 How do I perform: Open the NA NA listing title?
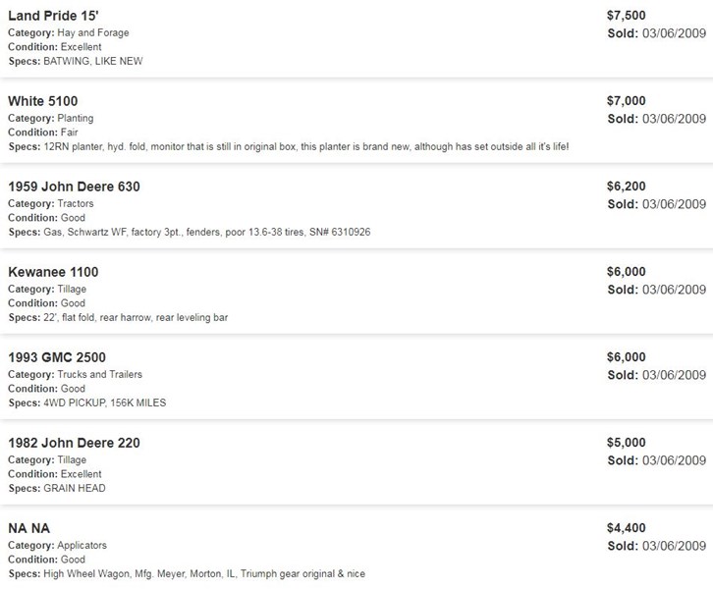point(28,528)
